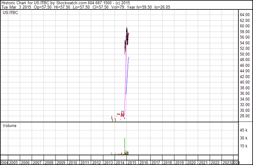Click the 40.00 price axis label
This screenshot has width=253, height=165.
click(245, 82)
